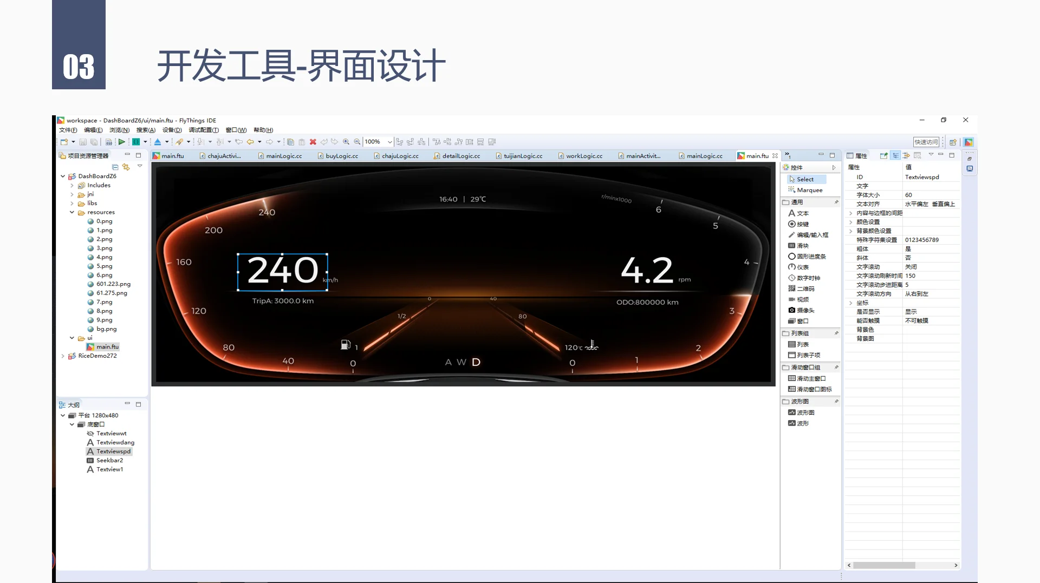1040x583 pixels.
Task: Open the 调试配置(T) menu
Action: 204,130
